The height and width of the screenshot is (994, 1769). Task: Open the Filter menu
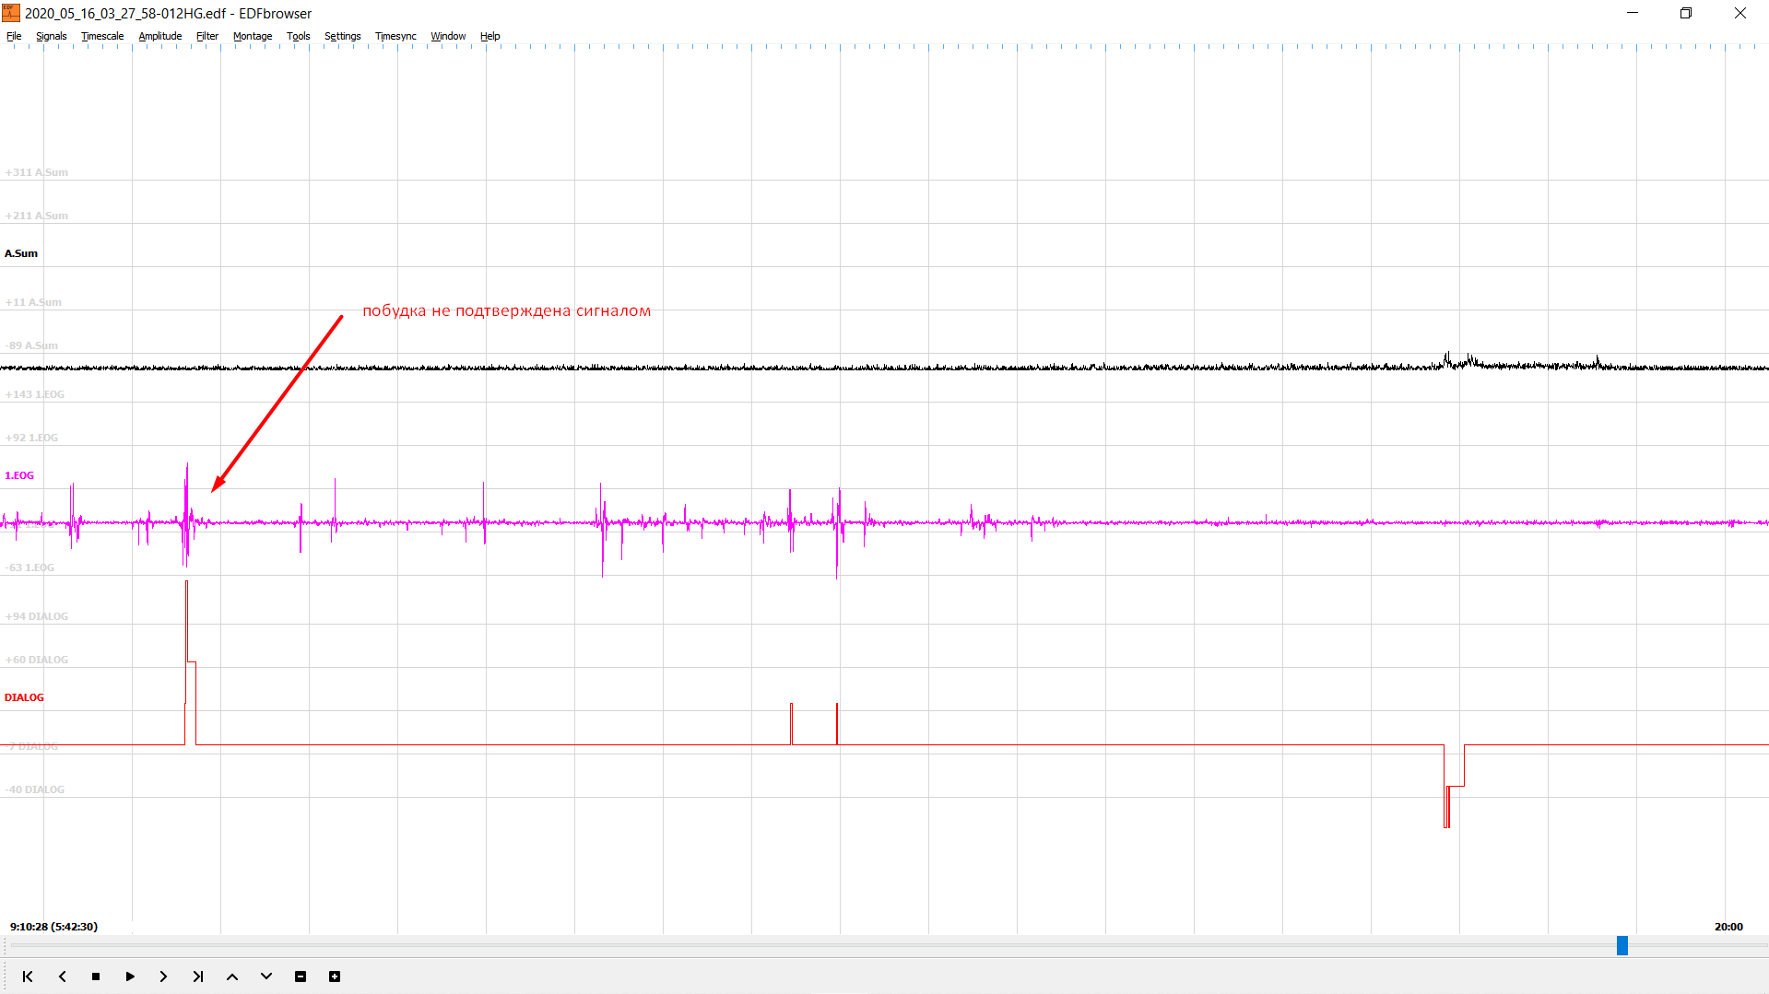point(207,36)
